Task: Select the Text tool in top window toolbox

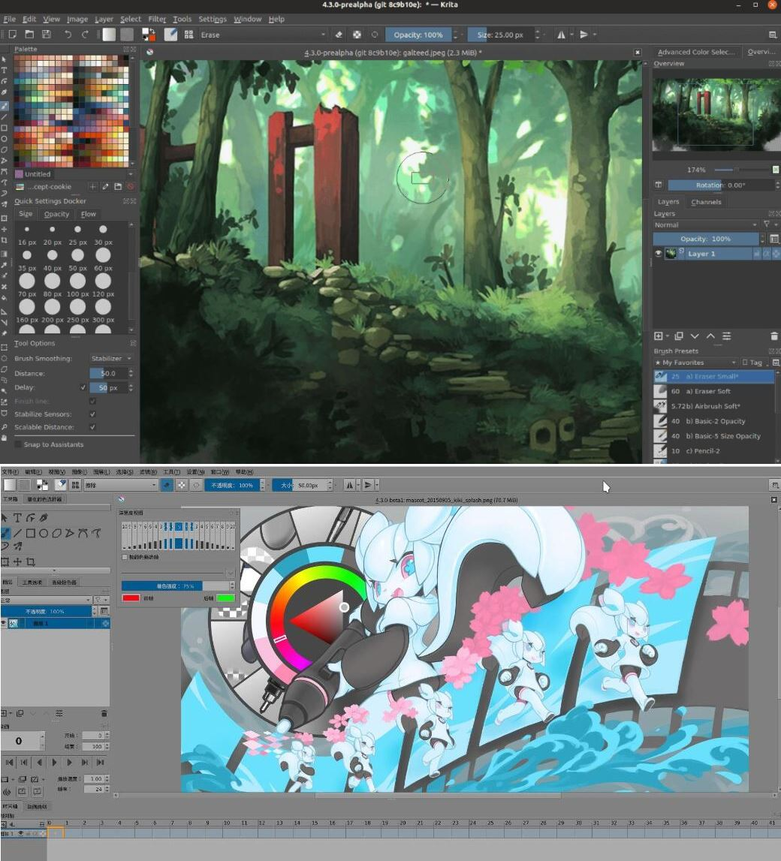Action: click(5, 71)
